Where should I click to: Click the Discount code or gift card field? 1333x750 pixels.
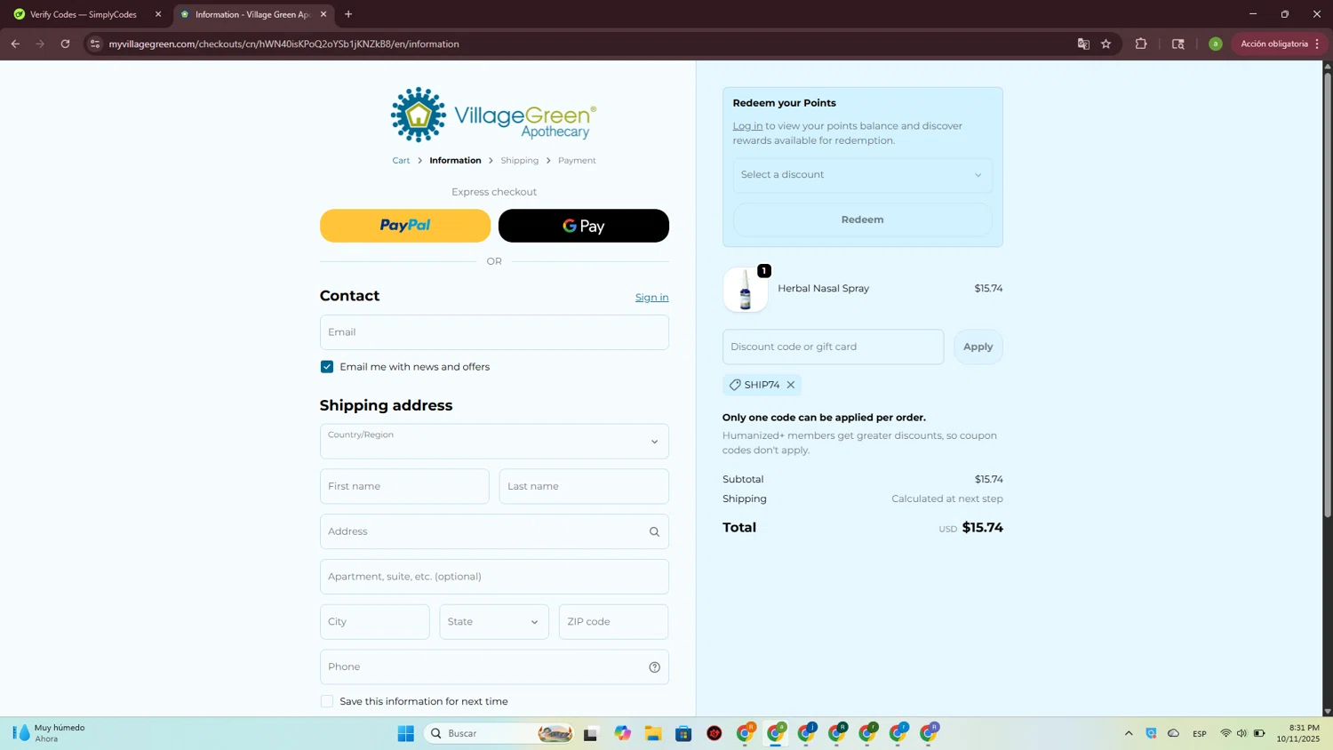[x=833, y=347]
